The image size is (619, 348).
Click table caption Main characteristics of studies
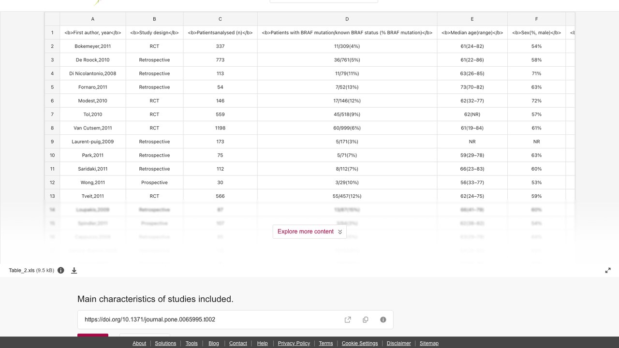tap(155, 299)
